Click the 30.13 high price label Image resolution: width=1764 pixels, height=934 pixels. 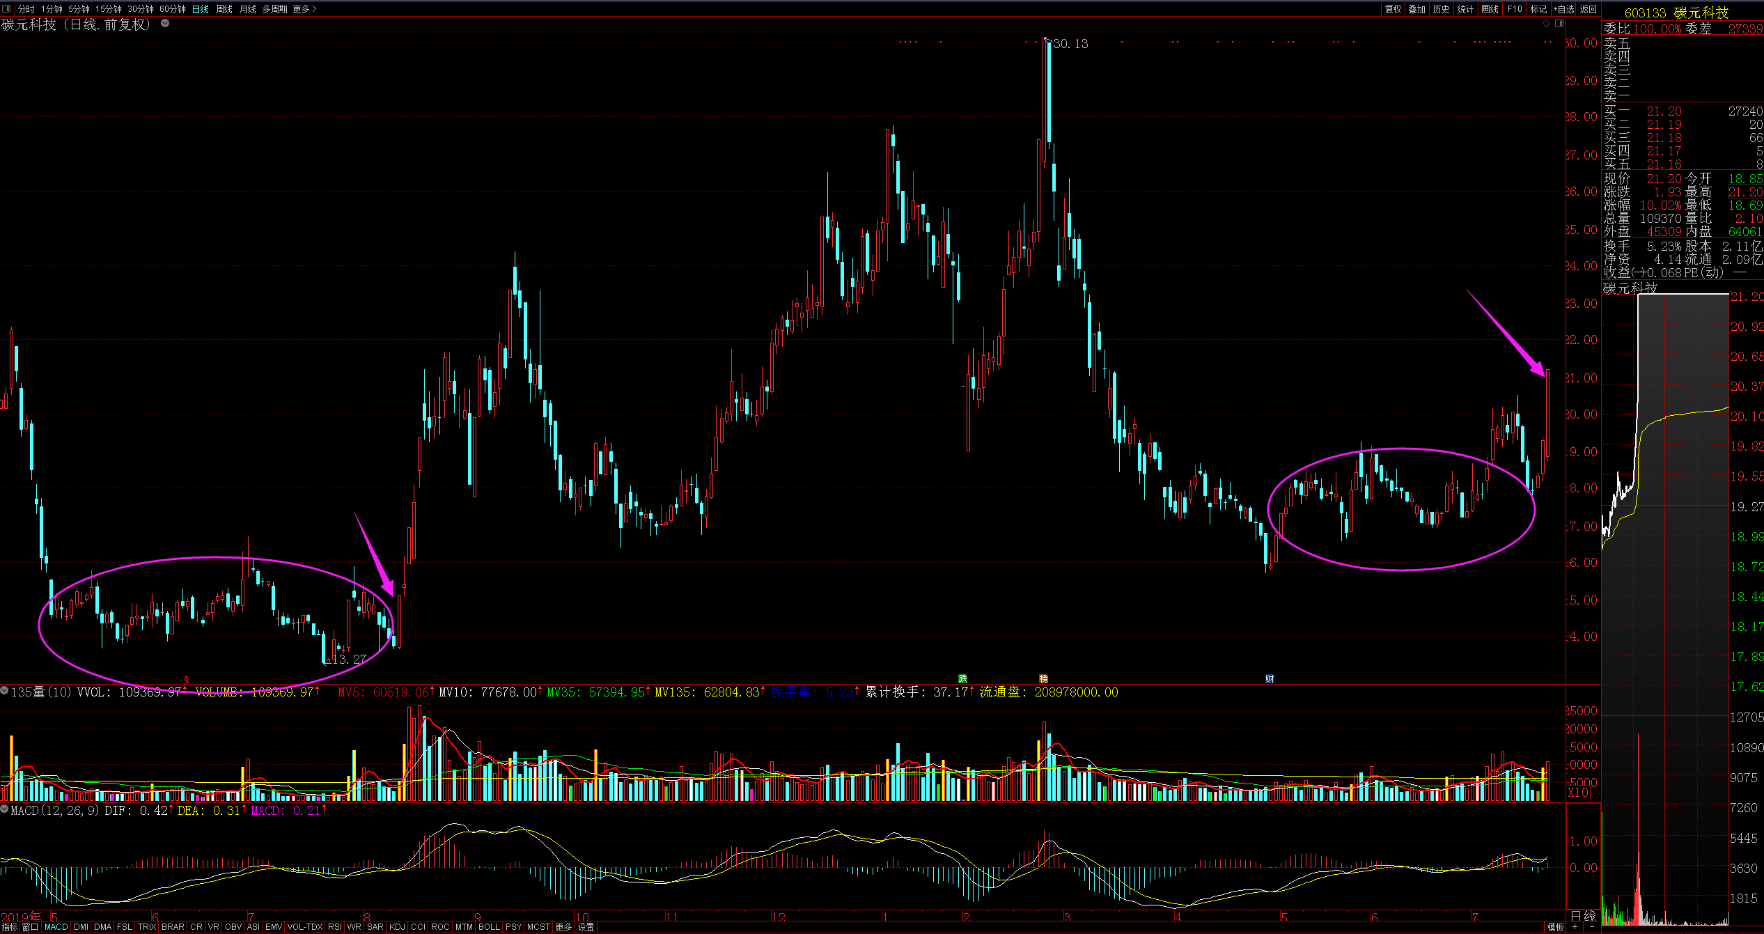click(x=1070, y=44)
